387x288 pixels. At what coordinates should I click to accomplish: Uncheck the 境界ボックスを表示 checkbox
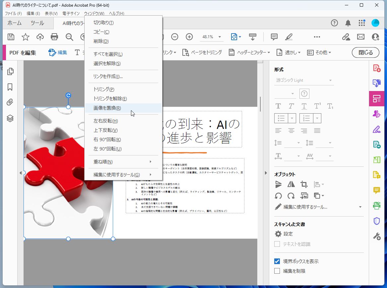[x=277, y=261]
